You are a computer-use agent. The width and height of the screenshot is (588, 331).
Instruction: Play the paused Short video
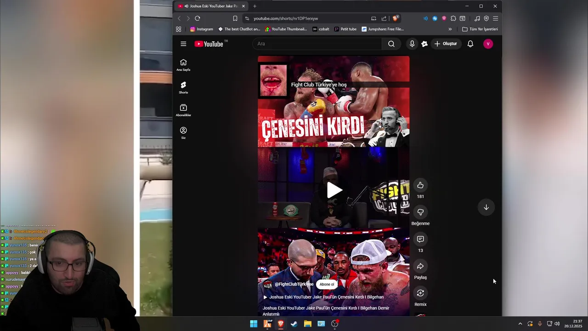pos(334,190)
